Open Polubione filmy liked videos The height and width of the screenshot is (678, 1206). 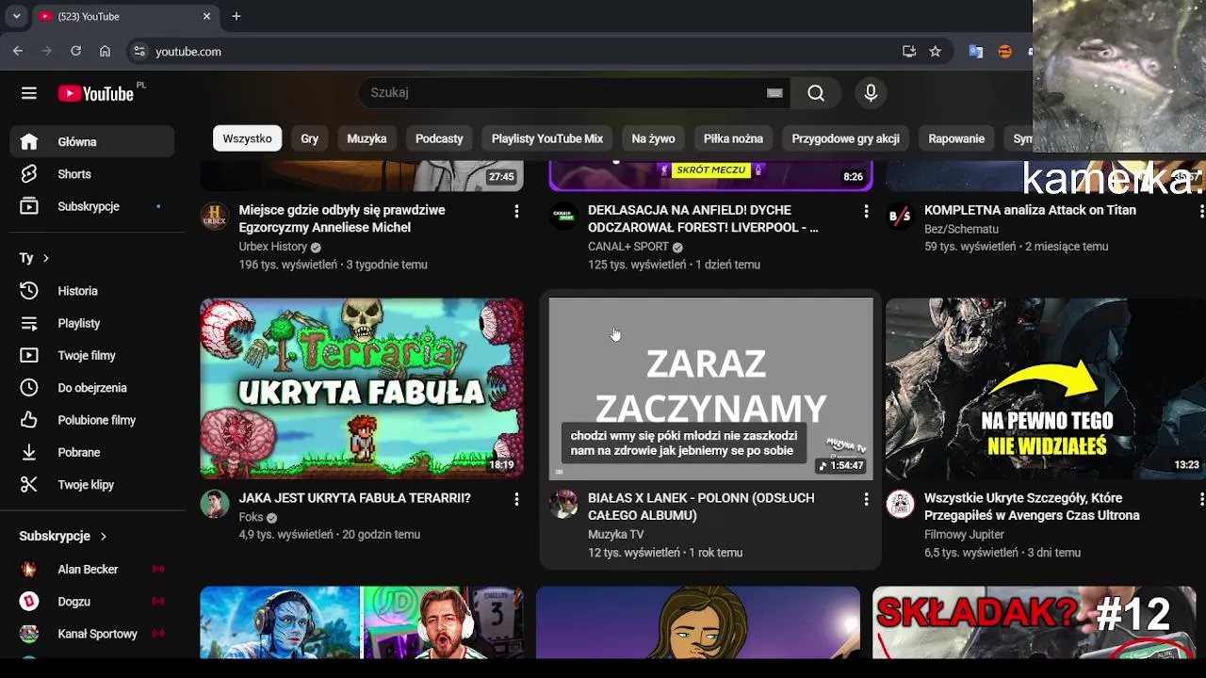point(92,420)
